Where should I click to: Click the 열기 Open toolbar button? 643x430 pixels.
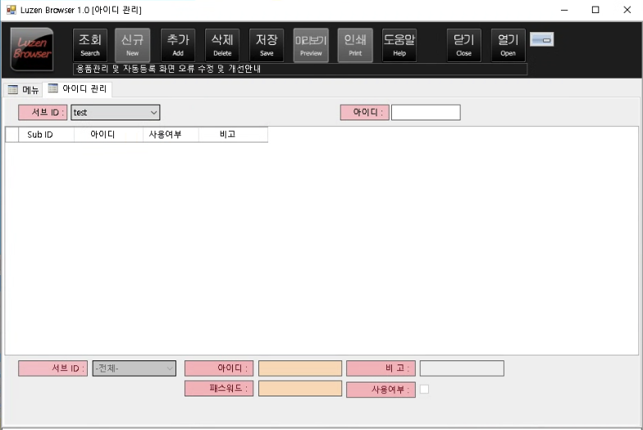(x=508, y=45)
